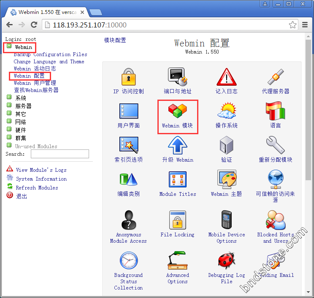
Task: Open the Anonymous Module Access icon
Action: pos(129,219)
